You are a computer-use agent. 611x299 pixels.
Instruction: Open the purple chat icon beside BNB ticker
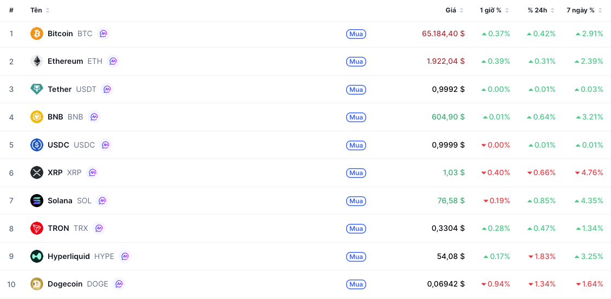click(x=94, y=117)
